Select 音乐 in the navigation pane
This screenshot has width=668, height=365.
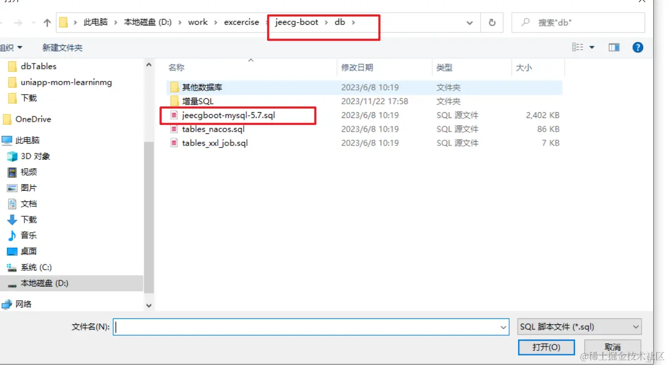(29, 235)
